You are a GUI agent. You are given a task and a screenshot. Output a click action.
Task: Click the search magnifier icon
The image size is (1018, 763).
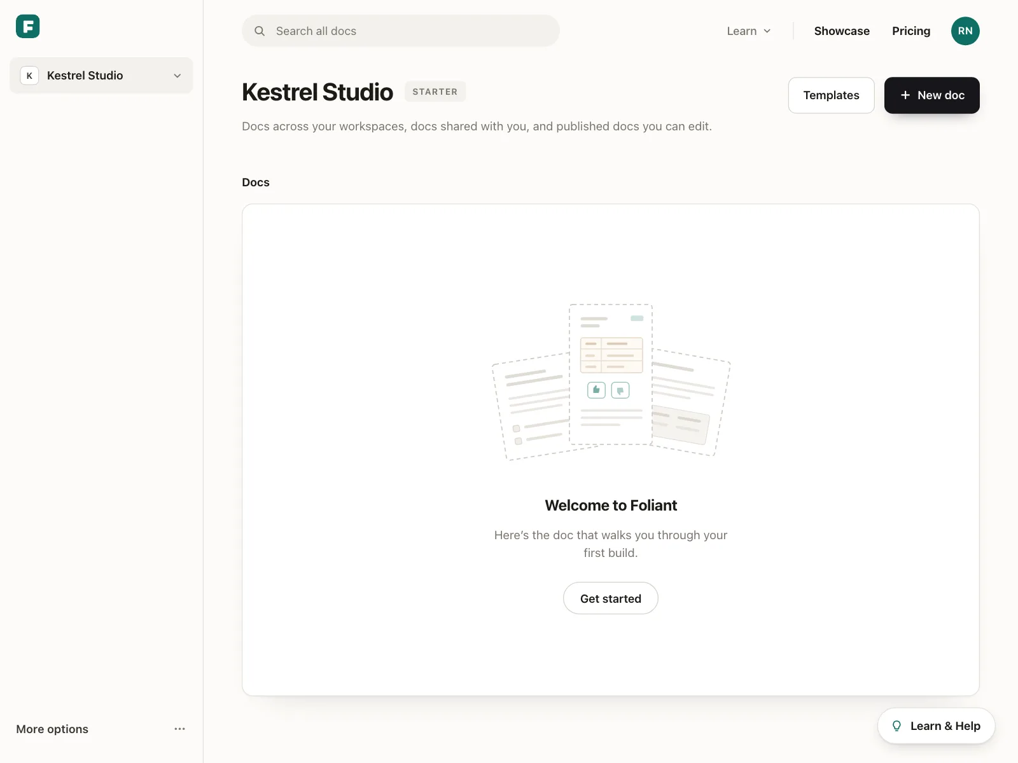tap(260, 31)
